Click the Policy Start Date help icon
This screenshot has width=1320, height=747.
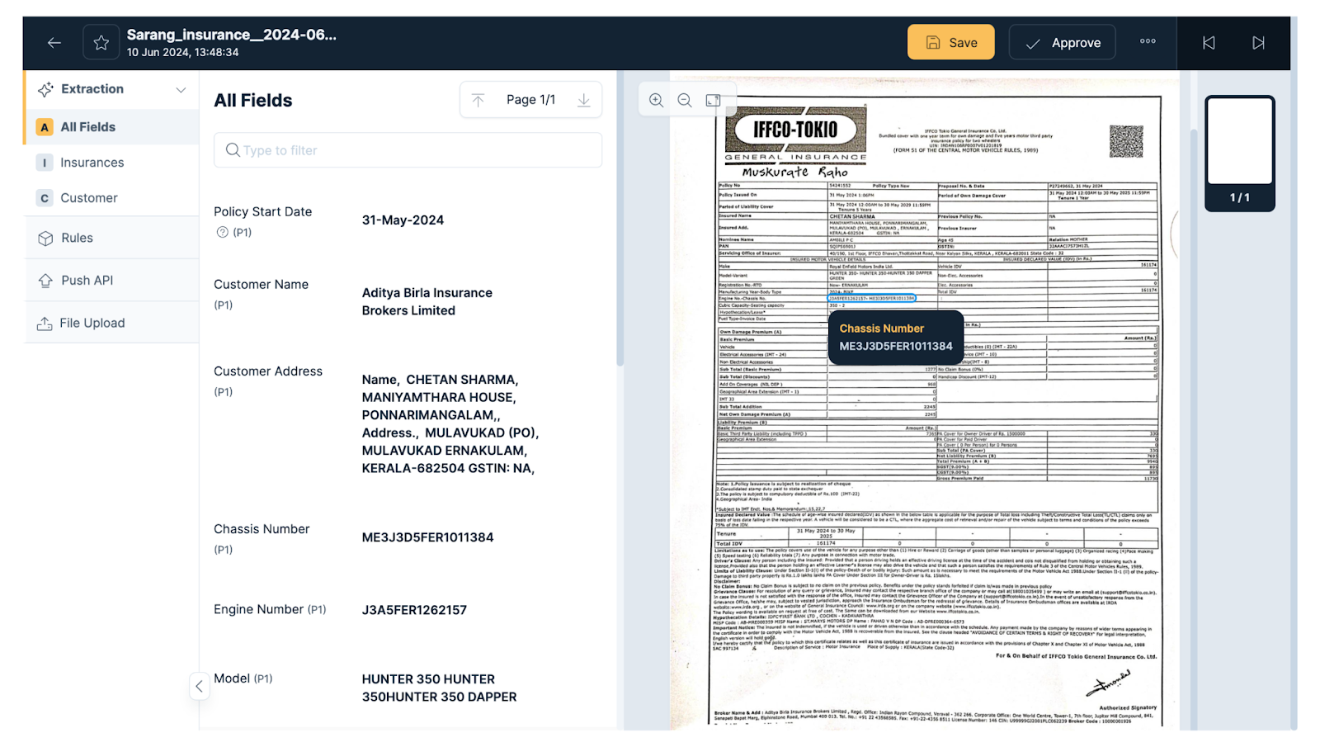pos(222,233)
